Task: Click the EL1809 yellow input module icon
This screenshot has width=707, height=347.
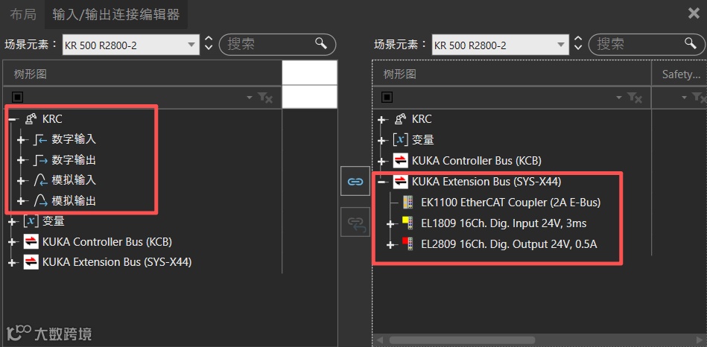Action: 408,223
